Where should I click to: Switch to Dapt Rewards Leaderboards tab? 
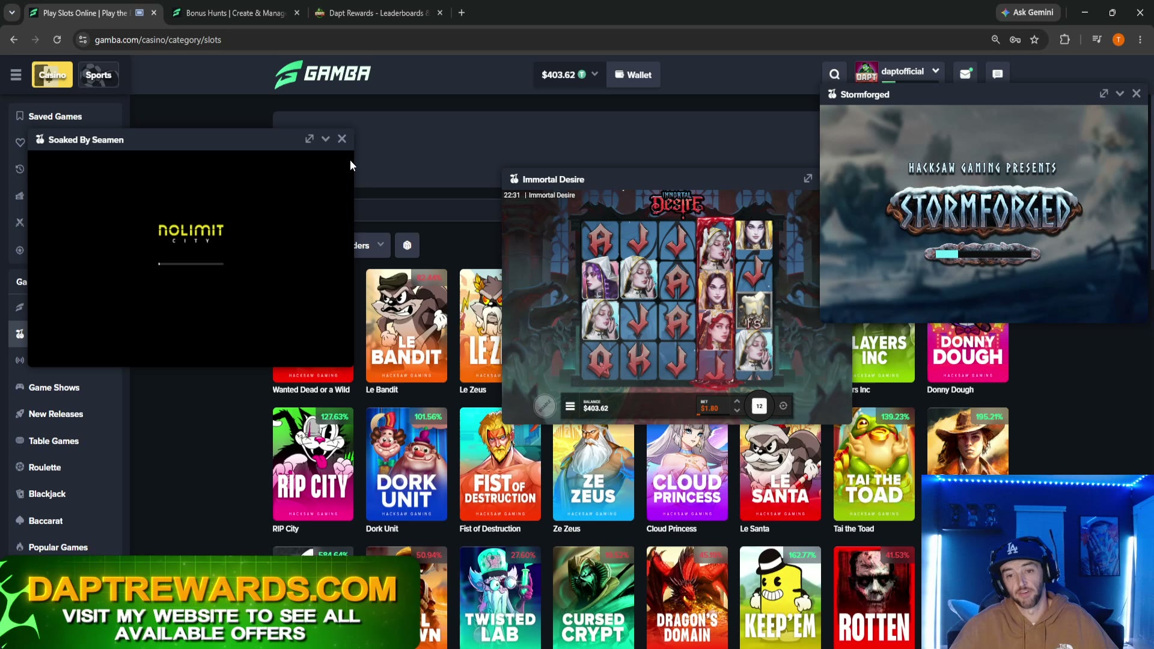pyautogui.click(x=379, y=13)
